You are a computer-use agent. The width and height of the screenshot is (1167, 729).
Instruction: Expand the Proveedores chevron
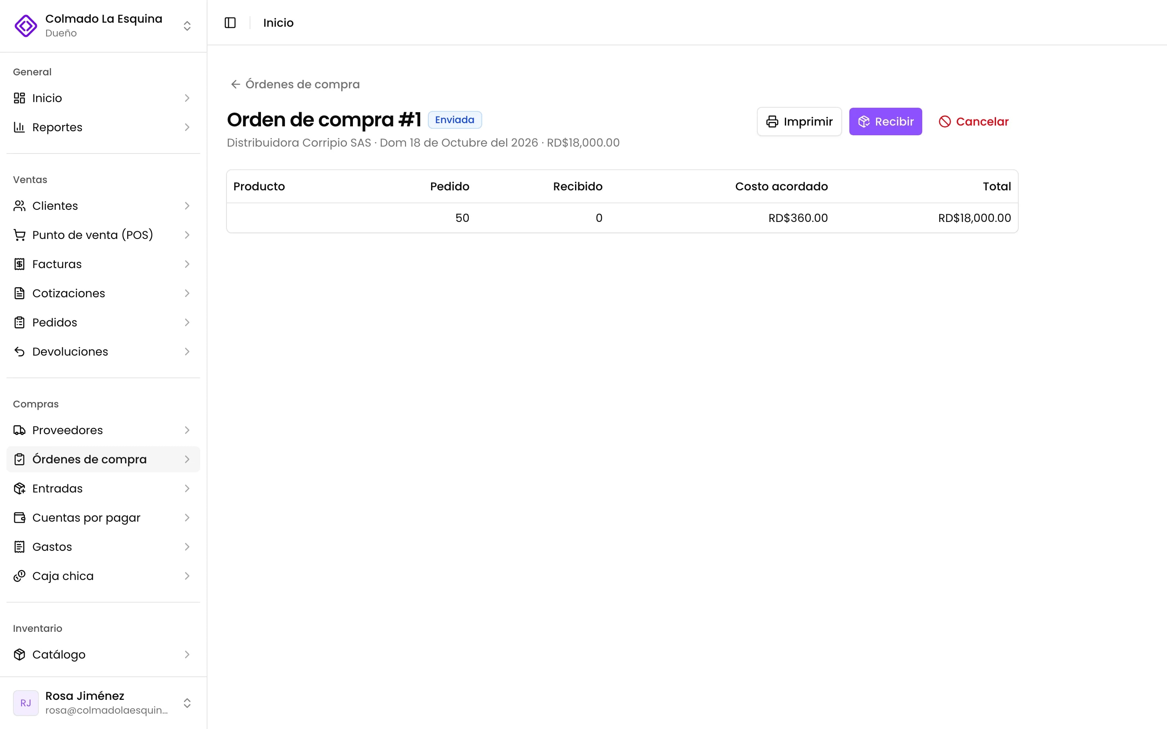tap(187, 430)
